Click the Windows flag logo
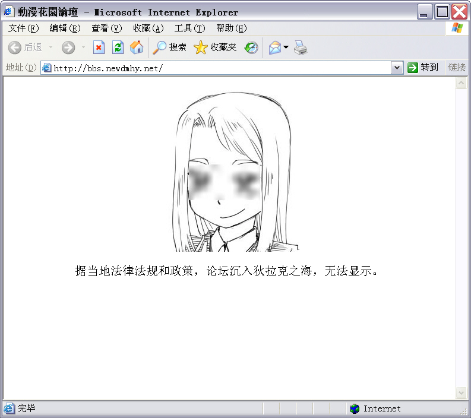 pos(457,28)
